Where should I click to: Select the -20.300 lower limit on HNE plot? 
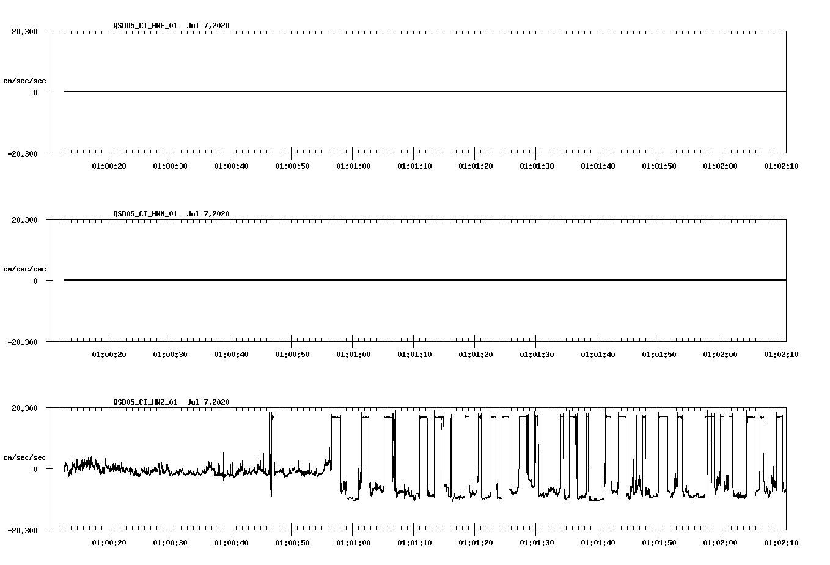point(23,153)
